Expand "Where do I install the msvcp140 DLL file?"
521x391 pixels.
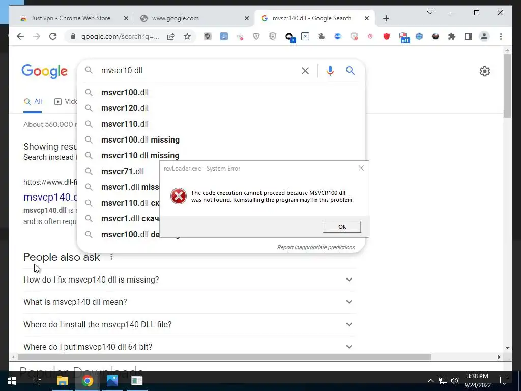pos(189,324)
